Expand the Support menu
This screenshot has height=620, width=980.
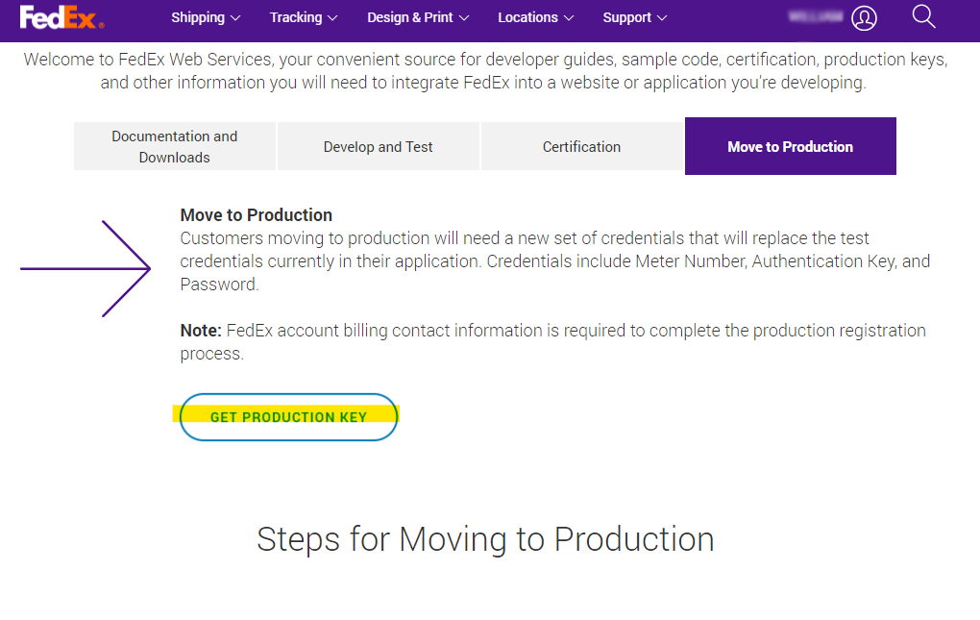[x=634, y=17]
